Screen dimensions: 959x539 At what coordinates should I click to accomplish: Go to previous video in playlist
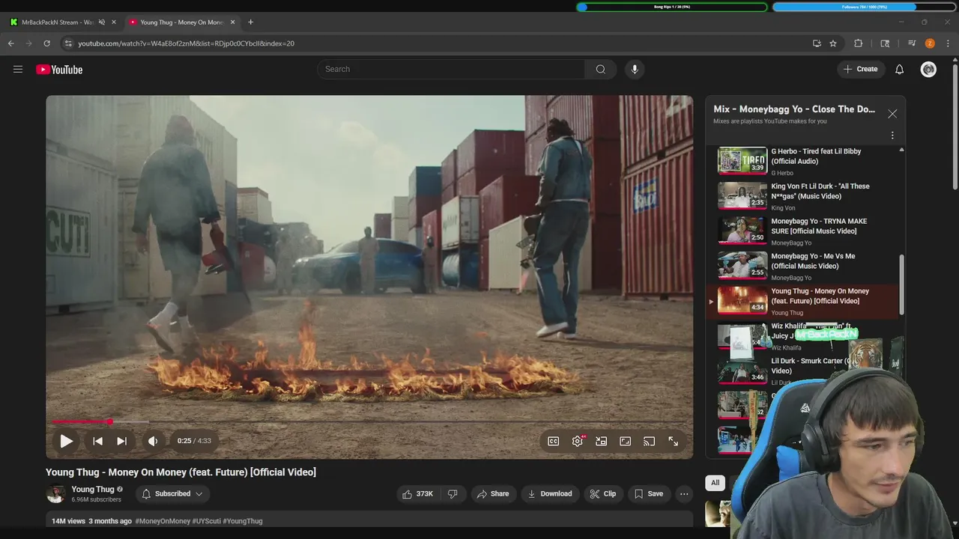[97, 441]
